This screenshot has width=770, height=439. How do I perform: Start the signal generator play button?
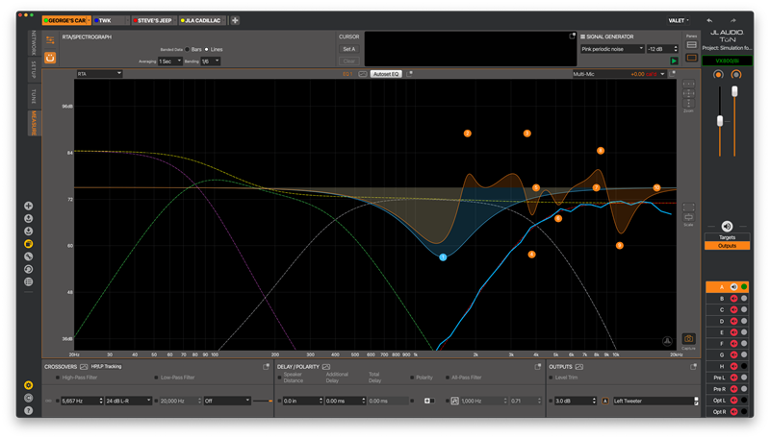675,61
